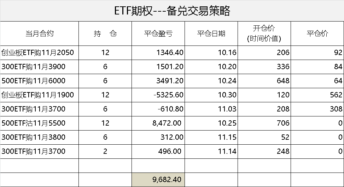Select the 当月合约 column header cell
The height and width of the screenshot is (187, 344).
[39, 34]
